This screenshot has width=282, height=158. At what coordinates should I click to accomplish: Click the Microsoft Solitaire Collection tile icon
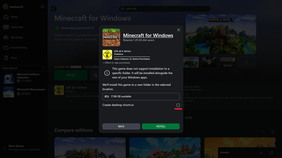pos(8,78)
